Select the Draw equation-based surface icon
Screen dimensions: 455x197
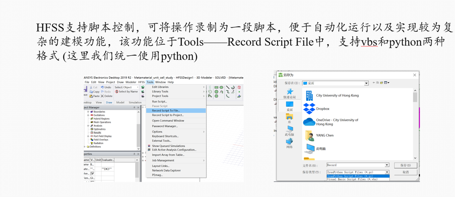coord(221,92)
